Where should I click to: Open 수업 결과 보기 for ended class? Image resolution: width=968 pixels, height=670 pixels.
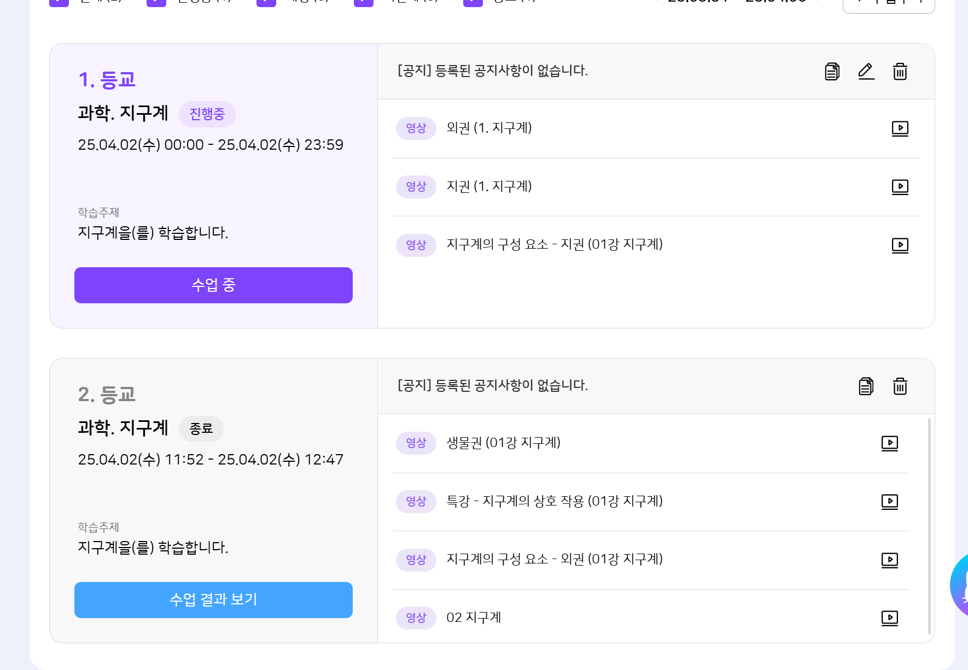pos(213,600)
